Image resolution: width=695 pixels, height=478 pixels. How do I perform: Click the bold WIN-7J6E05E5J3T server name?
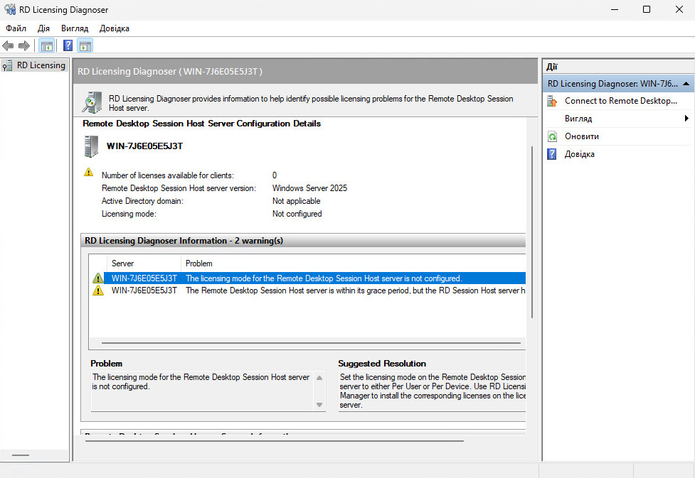coord(144,146)
